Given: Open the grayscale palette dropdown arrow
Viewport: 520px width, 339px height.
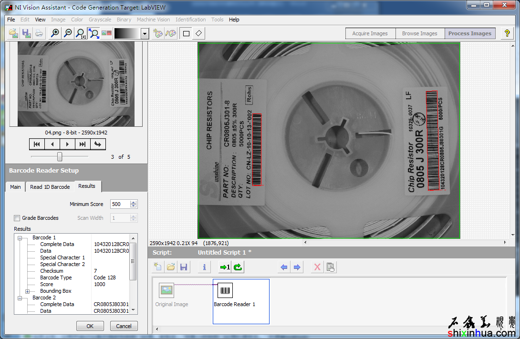Looking at the screenshot, I should click(145, 33).
